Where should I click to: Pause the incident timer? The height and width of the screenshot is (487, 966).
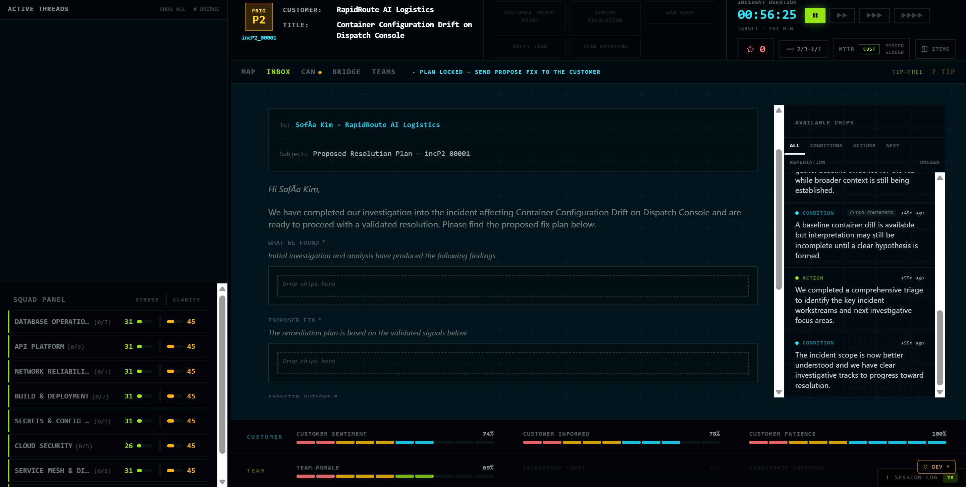(814, 15)
